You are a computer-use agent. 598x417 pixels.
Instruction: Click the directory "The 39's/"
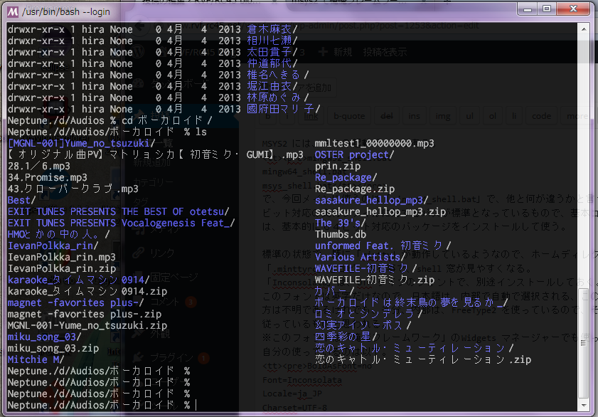tap(340, 223)
